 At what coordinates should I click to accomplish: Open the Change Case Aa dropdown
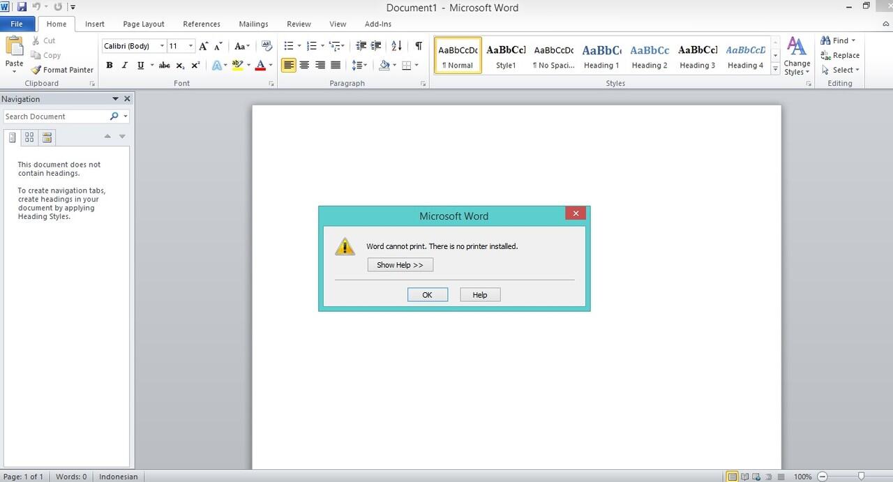pyautogui.click(x=241, y=46)
